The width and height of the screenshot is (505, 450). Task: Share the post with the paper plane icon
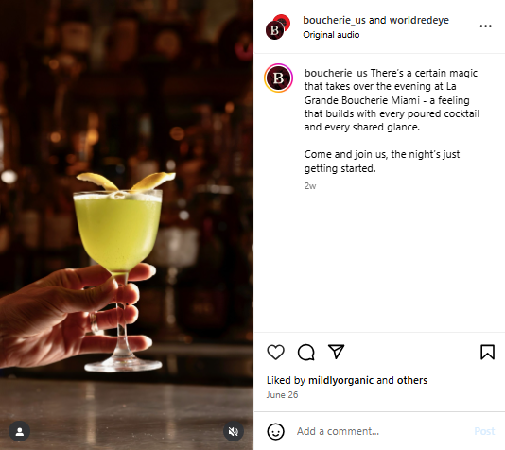click(336, 352)
